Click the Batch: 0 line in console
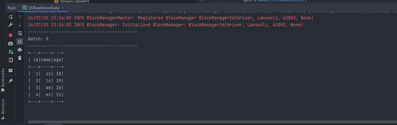 pos(38,39)
